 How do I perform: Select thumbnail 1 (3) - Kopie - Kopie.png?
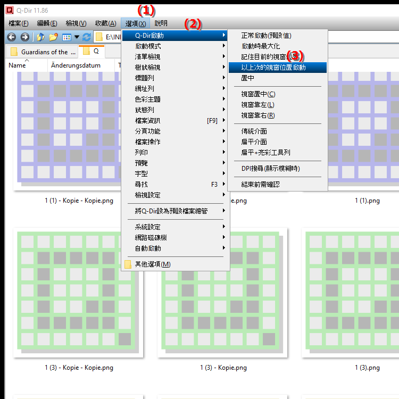78,293
